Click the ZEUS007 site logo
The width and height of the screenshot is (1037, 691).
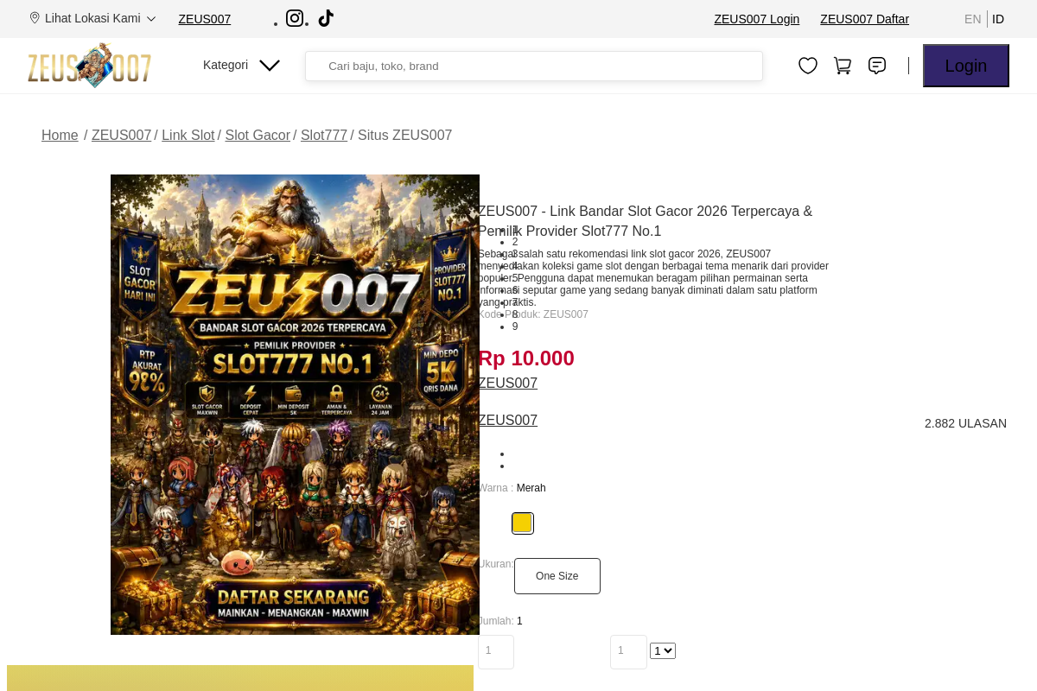click(x=90, y=67)
